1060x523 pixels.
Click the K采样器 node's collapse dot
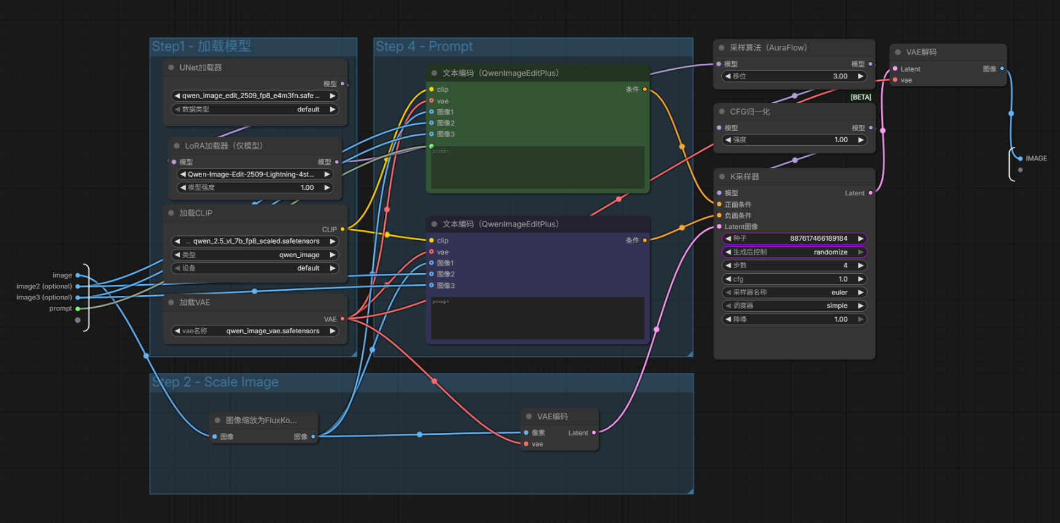coord(722,176)
